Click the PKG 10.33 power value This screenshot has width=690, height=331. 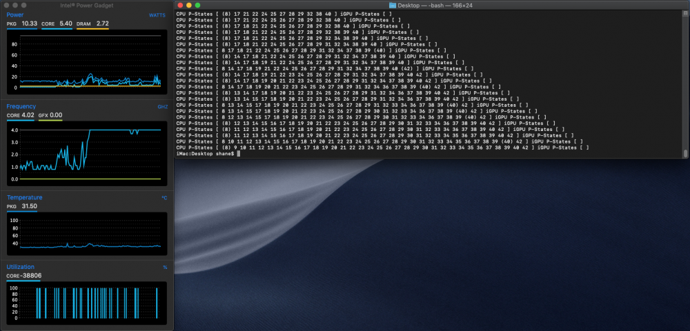22,23
